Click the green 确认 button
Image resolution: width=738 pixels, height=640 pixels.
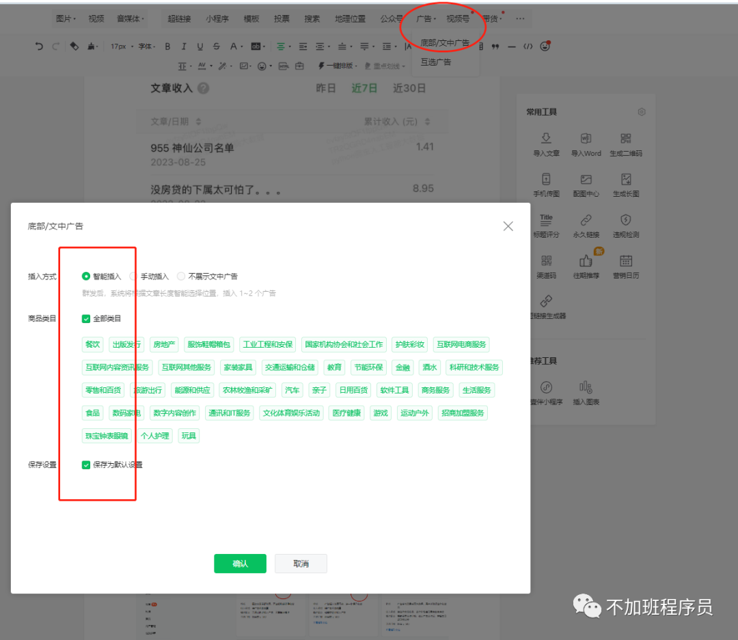(240, 564)
